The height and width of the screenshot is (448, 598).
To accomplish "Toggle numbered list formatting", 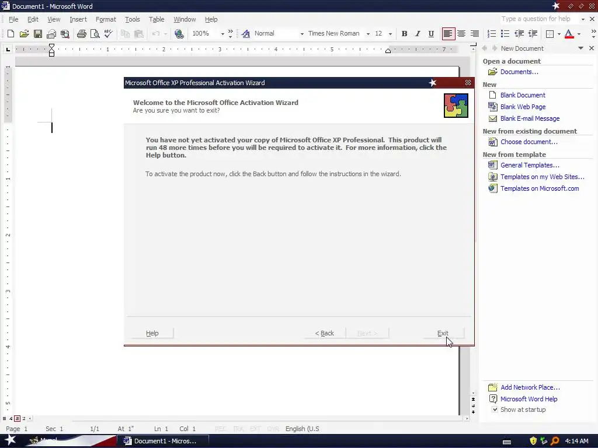I will coord(492,33).
